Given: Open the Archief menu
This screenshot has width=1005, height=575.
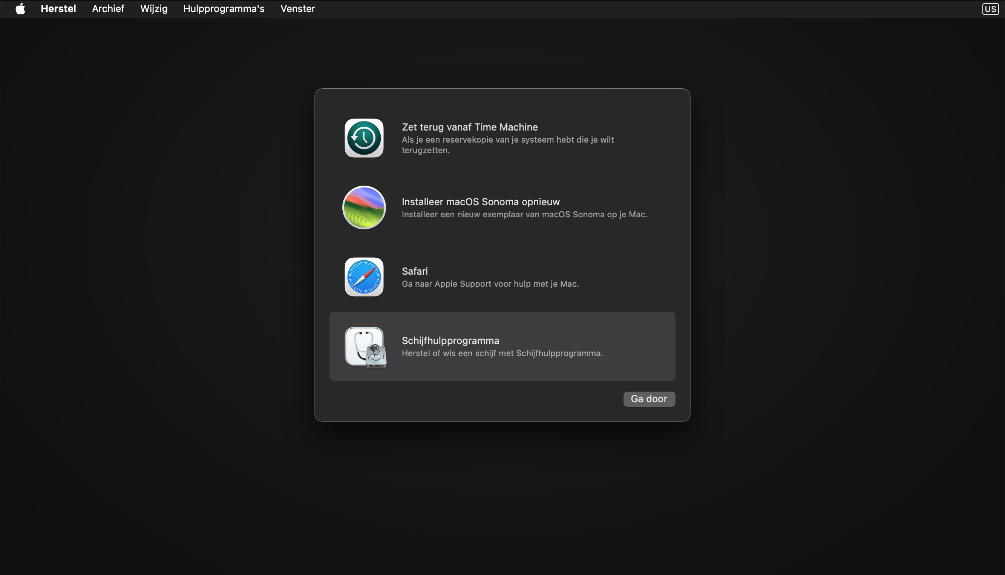Looking at the screenshot, I should (108, 9).
